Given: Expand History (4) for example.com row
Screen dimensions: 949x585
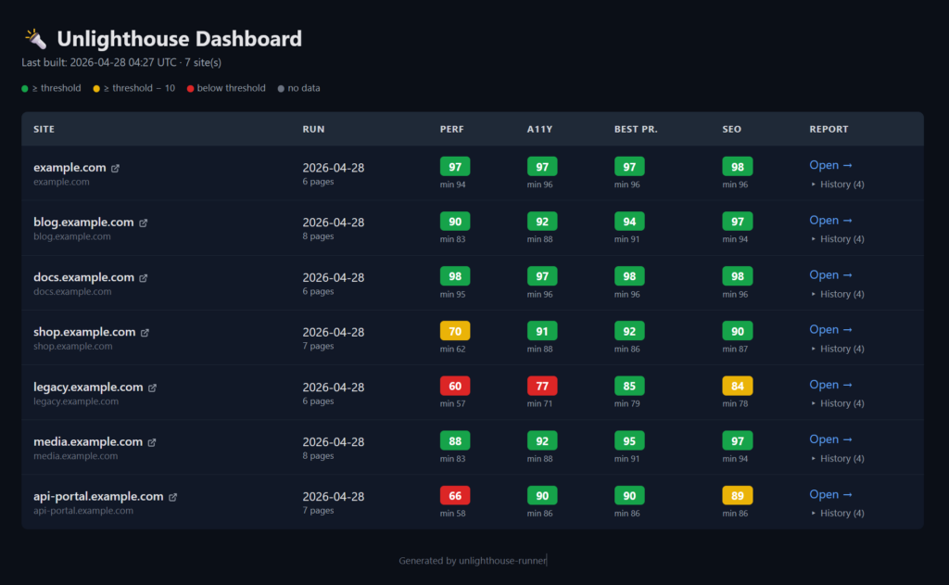Looking at the screenshot, I should tap(837, 184).
